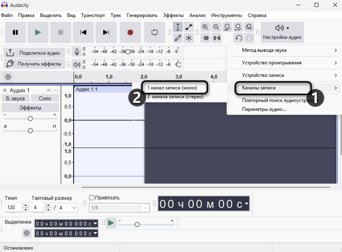Screen dimensions: 342x252
Task: Click the Undo arrow icon
Action: [x=238, y=38]
